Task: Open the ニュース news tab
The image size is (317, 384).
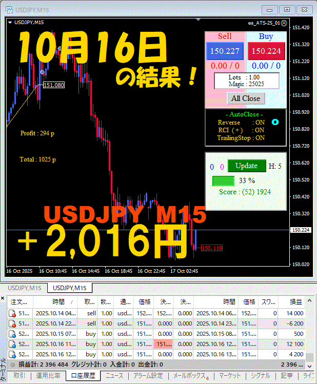Action: (114, 376)
